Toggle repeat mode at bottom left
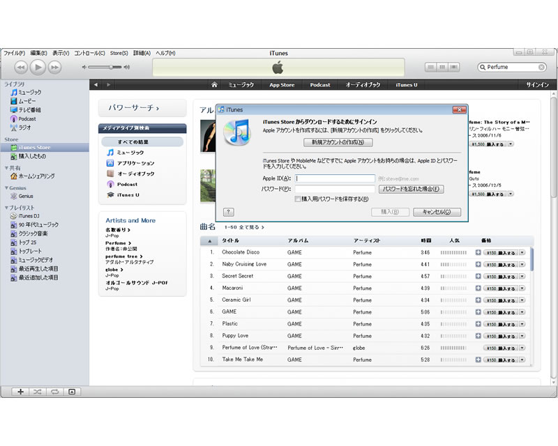 pyautogui.click(x=54, y=392)
